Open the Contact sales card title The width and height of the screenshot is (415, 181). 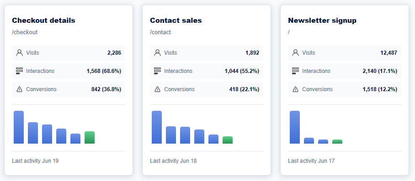tap(176, 21)
